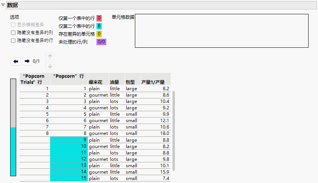Viewport: 318px width, 183px height.
Task: Click the highlighted row number 15 cell
Action: click(69, 178)
